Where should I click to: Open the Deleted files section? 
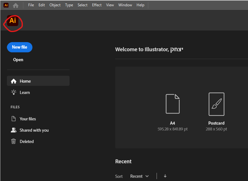tap(27, 141)
